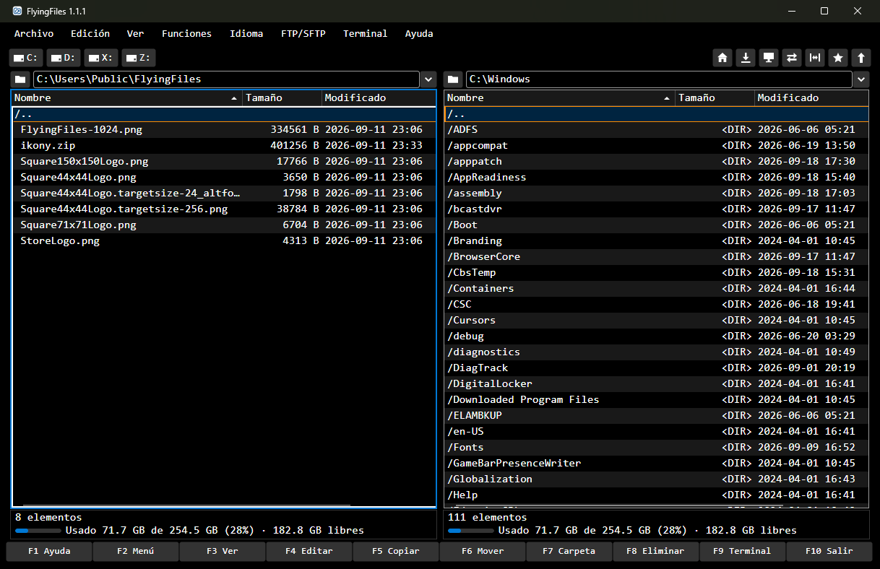Click the download arrow toolbar icon
The width and height of the screenshot is (880, 569).
click(745, 58)
